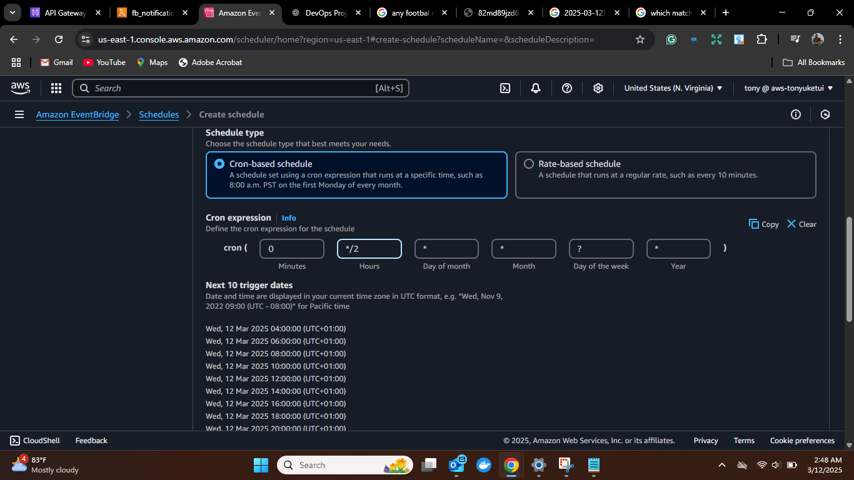The image size is (854, 480).
Task: Open the Gmail bookmark
Action: [x=56, y=62]
